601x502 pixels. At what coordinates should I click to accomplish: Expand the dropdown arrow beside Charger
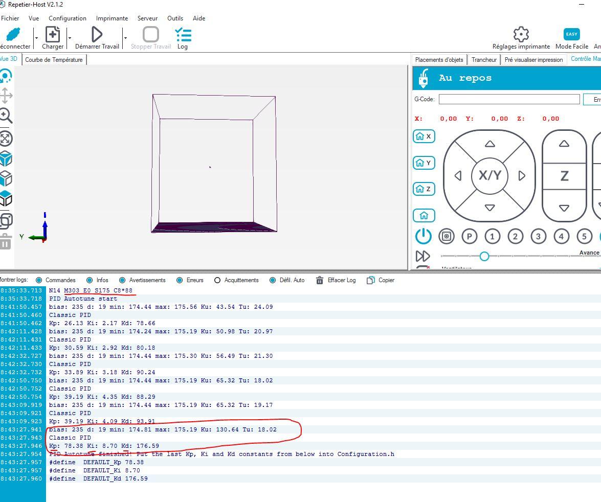tap(70, 38)
